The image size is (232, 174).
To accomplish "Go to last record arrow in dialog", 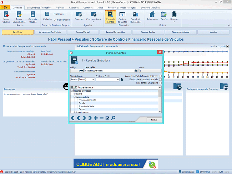I will [x=90, y=118].
